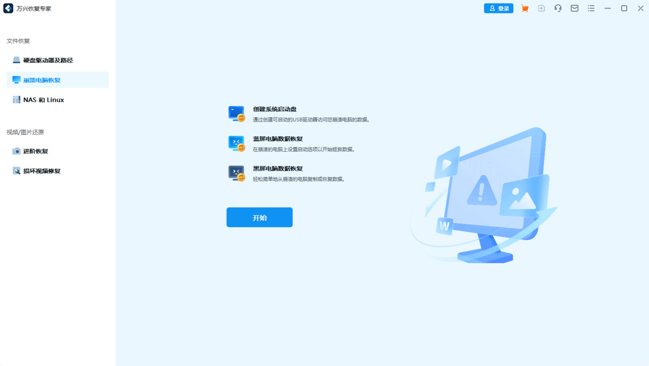
Task: Click the 黑屏电脑数据恢复 black screen icon
Action: pos(236,174)
